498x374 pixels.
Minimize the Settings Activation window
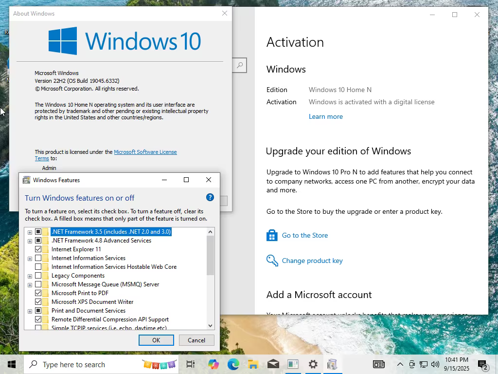[x=432, y=15]
